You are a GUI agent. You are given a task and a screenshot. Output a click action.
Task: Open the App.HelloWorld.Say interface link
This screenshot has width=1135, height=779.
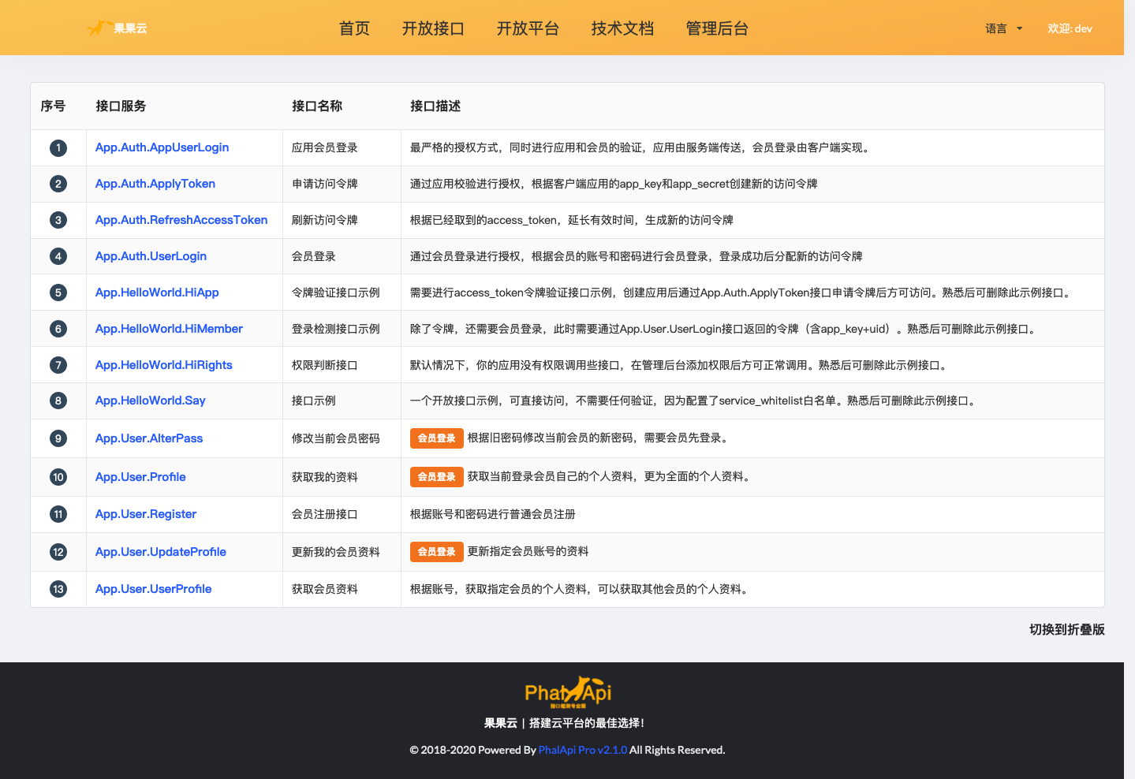click(x=150, y=401)
